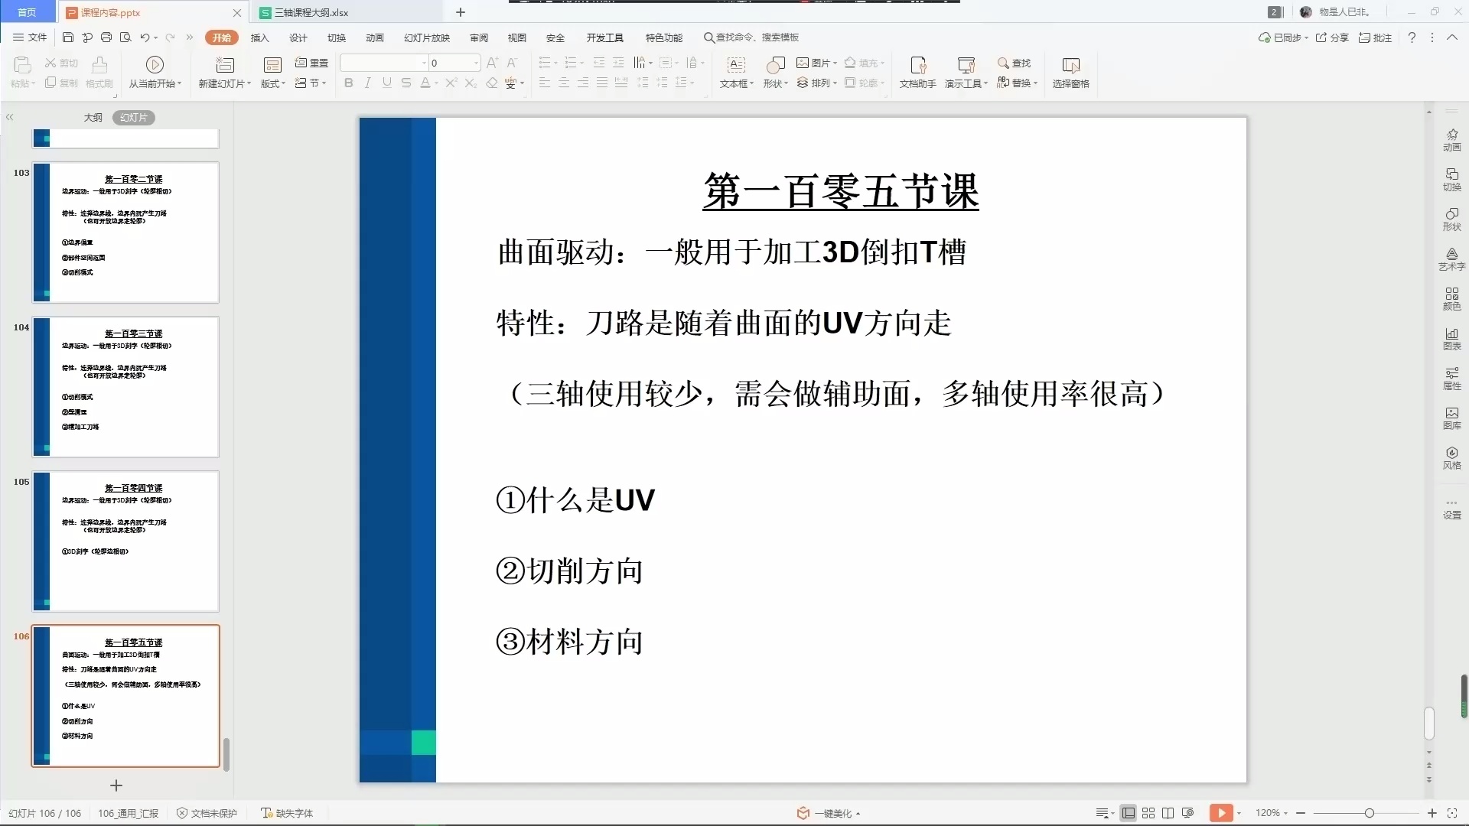Viewport: 1469px width, 826px height.
Task: Switch to the 插入 ribbon tab
Action: tap(260, 37)
